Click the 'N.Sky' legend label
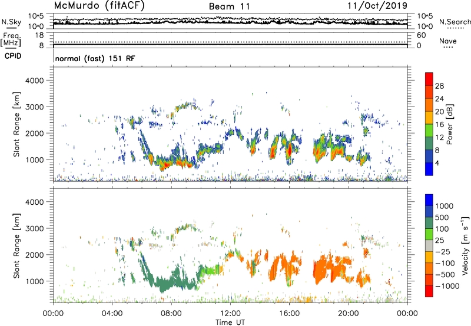 [x=11, y=22]
